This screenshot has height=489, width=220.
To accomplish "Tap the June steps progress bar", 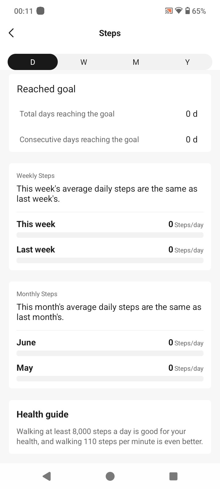I will click(x=110, y=353).
